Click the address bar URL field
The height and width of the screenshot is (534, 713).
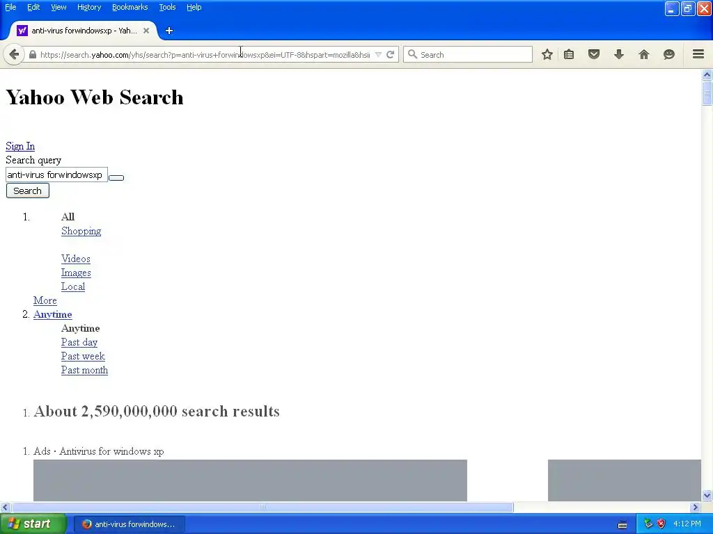(x=205, y=54)
